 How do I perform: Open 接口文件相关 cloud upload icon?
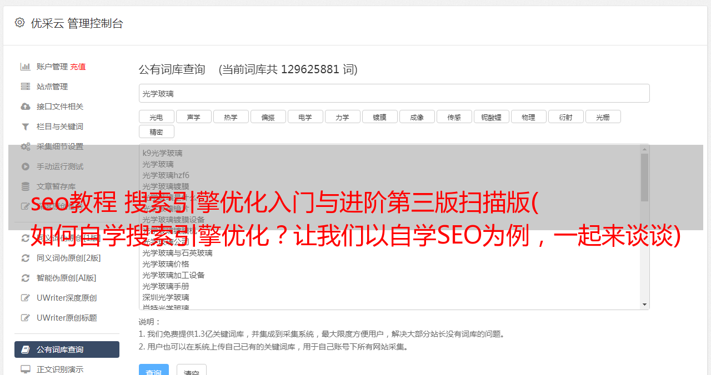25,107
